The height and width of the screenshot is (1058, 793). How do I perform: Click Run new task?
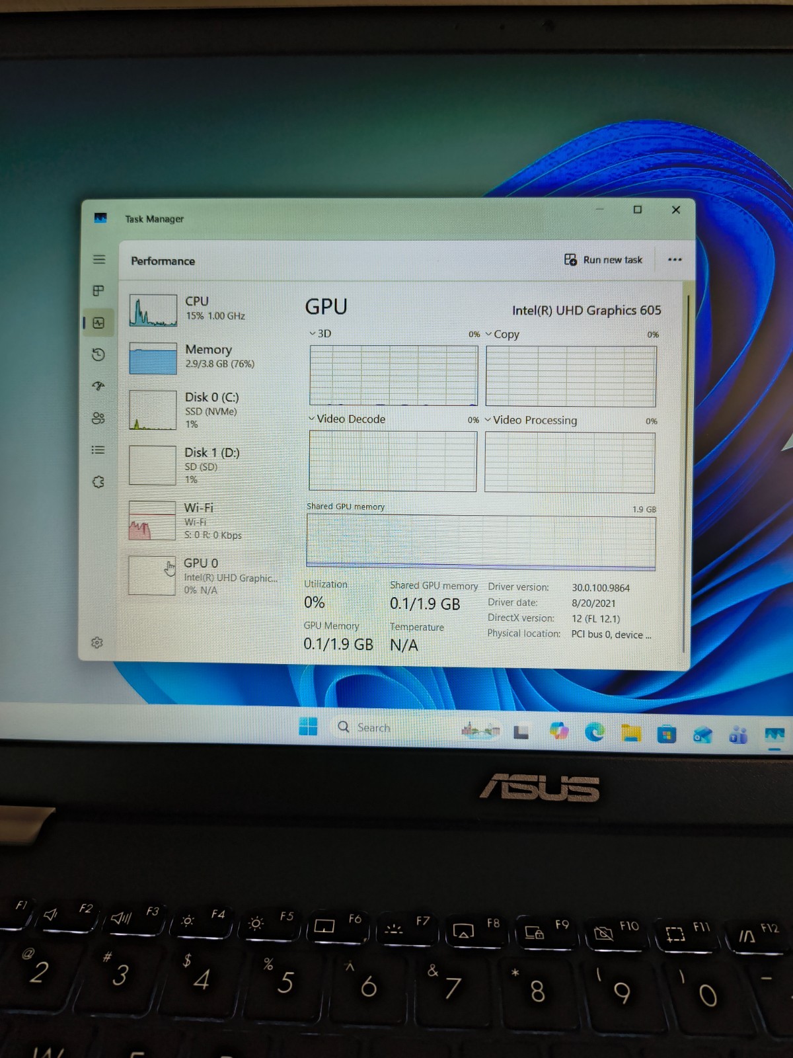click(603, 260)
